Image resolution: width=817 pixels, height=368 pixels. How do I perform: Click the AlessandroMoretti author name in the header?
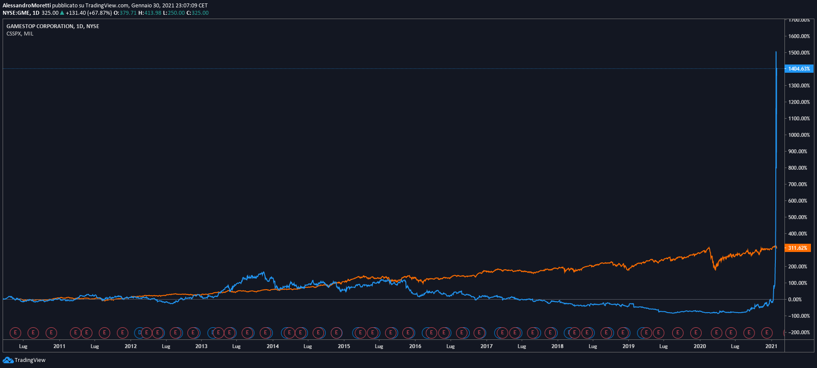click(x=26, y=6)
